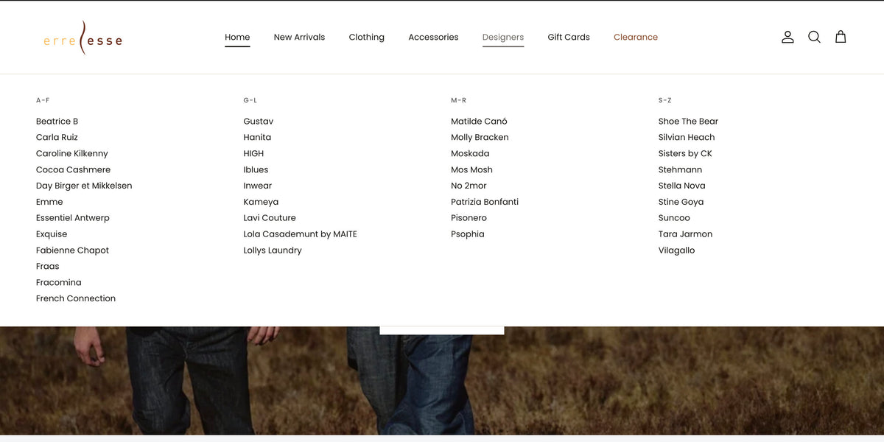This screenshot has height=442, width=884.
Task: View the Stehmann collection
Action: pos(680,169)
